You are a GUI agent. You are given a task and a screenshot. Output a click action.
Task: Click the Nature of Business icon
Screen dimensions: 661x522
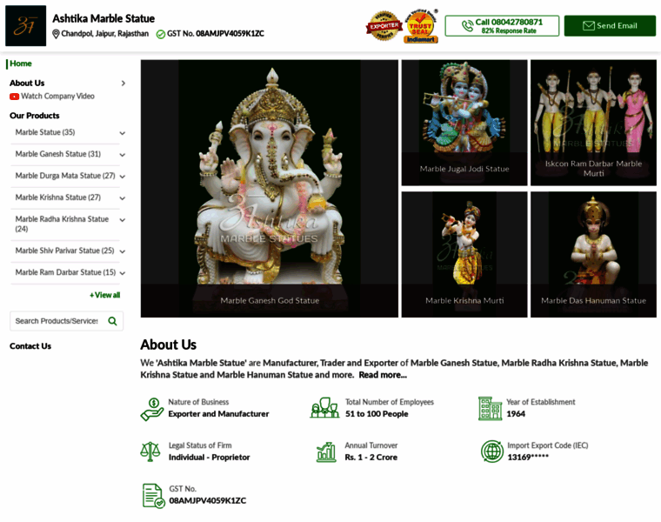pyautogui.click(x=153, y=408)
